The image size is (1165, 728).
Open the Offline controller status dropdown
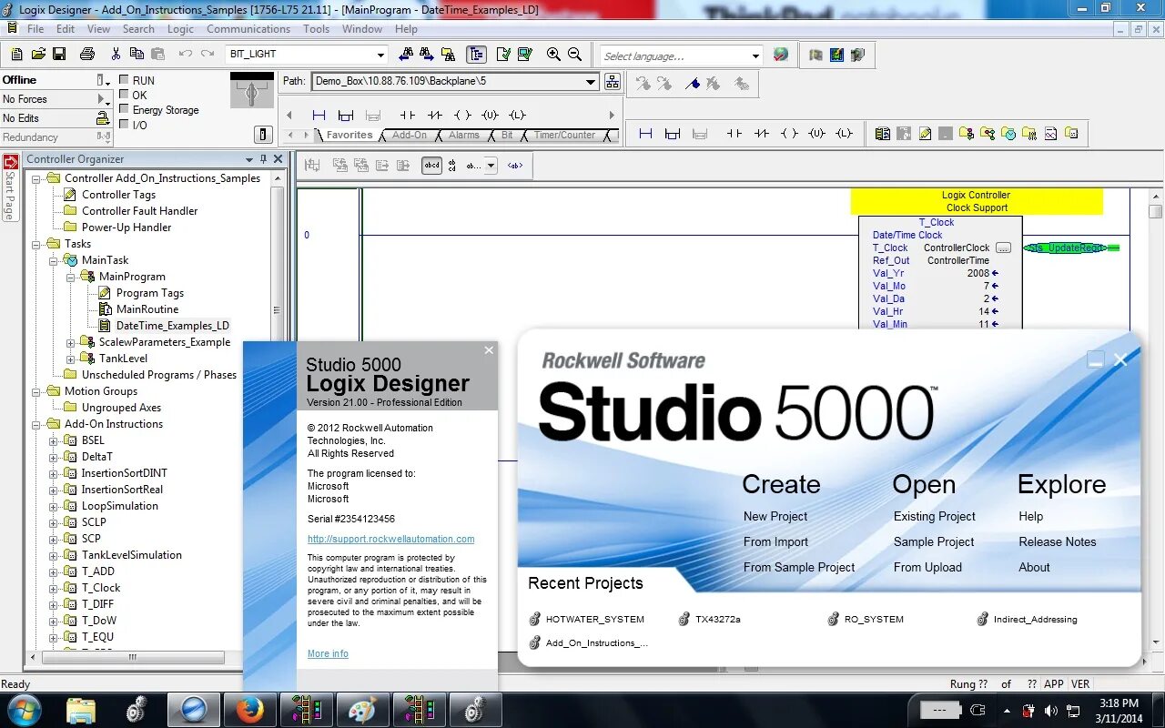[x=104, y=80]
